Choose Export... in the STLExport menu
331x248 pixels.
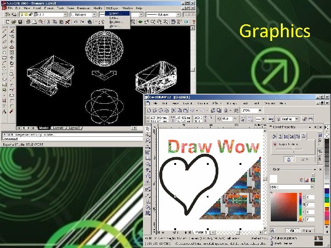pos(117,13)
